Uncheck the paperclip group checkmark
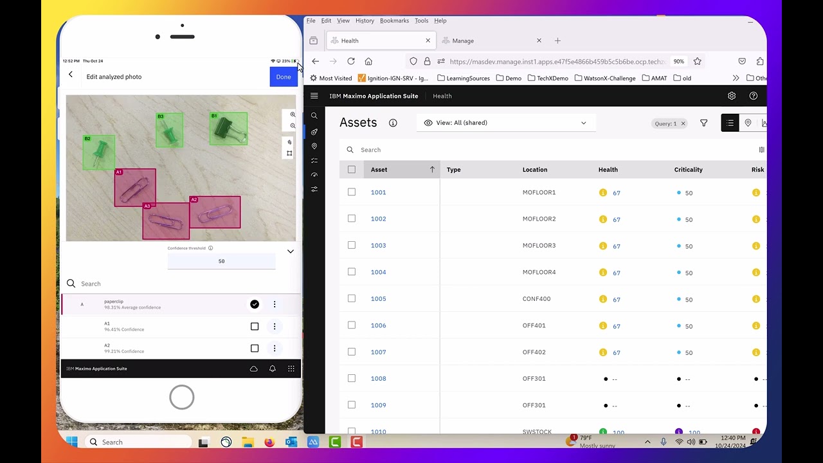Screen dimensions: 823x463 [x=255, y=304]
